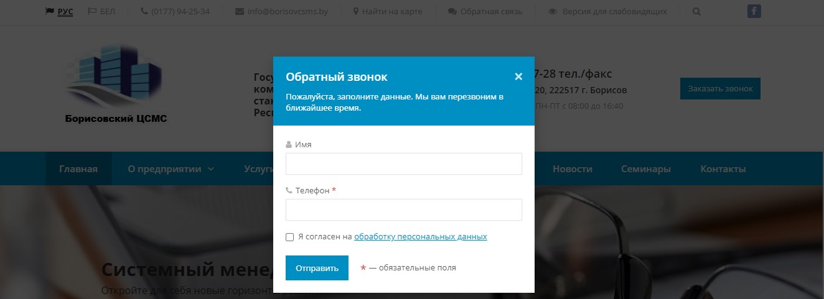Open the Услуги menu item

point(259,169)
